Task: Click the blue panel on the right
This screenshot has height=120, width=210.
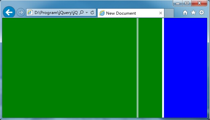Action: 186,68
